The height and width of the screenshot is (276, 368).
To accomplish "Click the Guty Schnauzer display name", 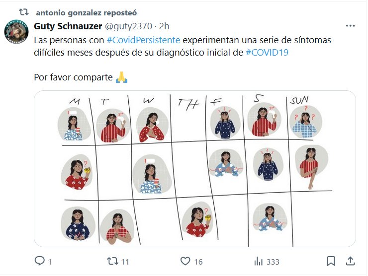I will [x=67, y=26].
